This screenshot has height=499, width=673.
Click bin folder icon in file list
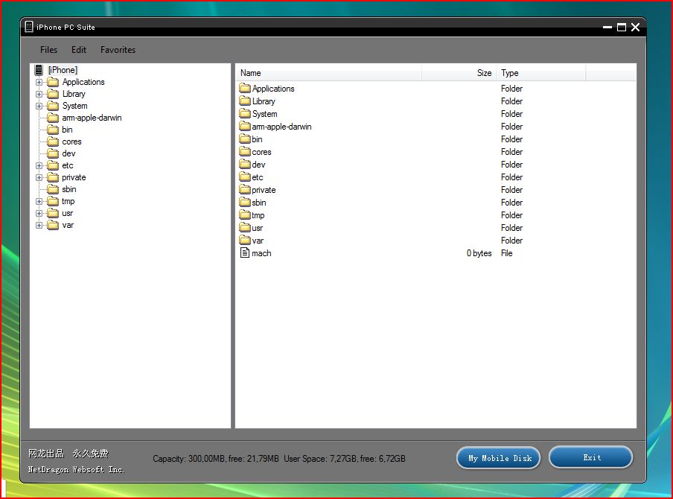click(x=245, y=139)
